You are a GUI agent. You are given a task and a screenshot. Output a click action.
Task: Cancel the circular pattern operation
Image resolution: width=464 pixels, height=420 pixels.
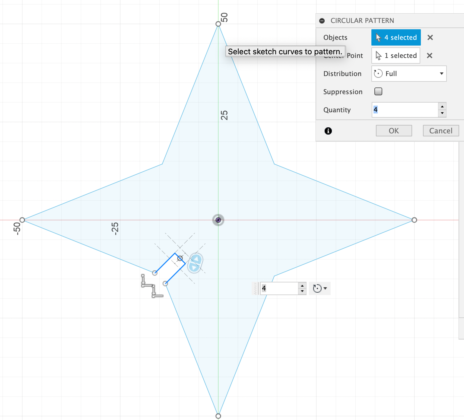[440, 131]
